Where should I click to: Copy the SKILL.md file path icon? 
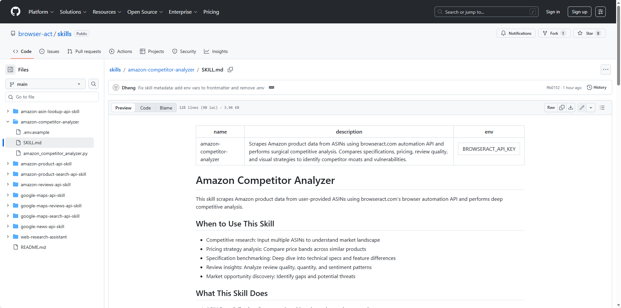click(230, 70)
